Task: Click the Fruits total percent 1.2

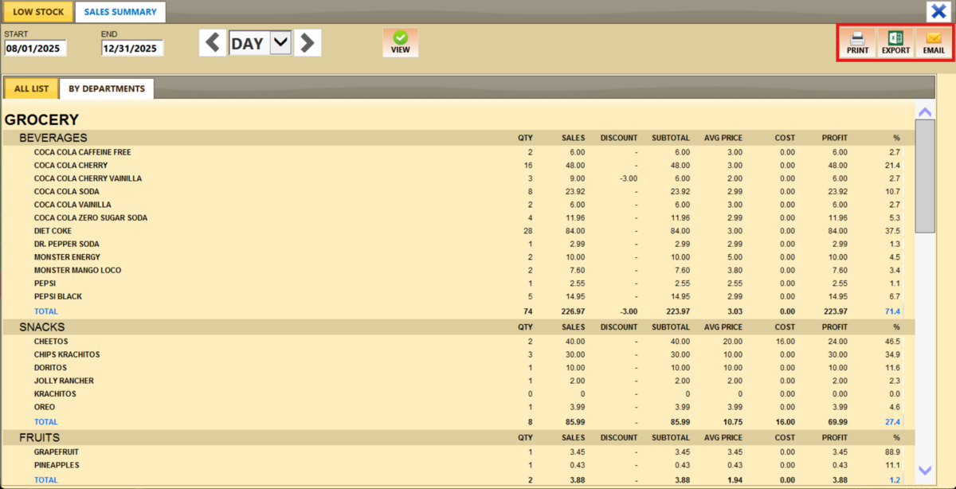Action: [895, 480]
